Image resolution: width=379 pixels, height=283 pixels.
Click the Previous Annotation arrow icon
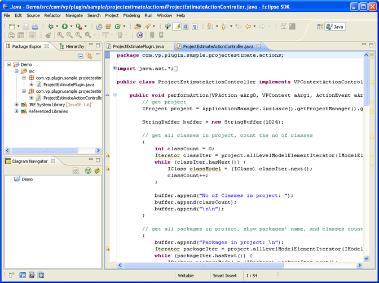224,26
